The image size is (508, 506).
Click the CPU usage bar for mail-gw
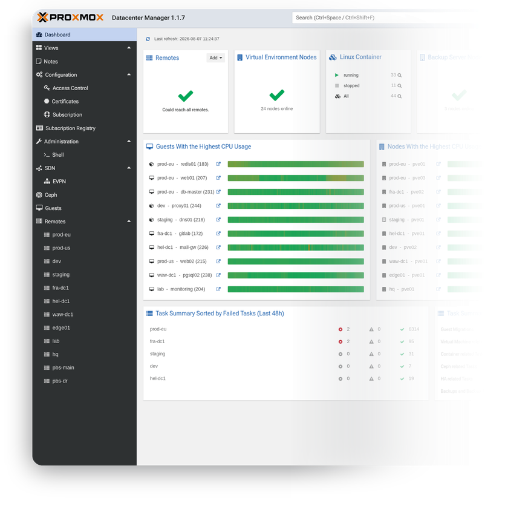[x=296, y=248]
